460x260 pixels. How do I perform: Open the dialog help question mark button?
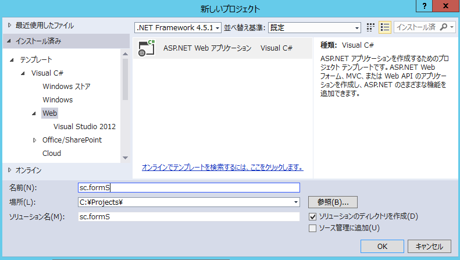pyautogui.click(x=424, y=6)
